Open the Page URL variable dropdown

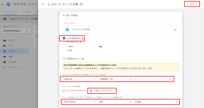coord(80,79)
